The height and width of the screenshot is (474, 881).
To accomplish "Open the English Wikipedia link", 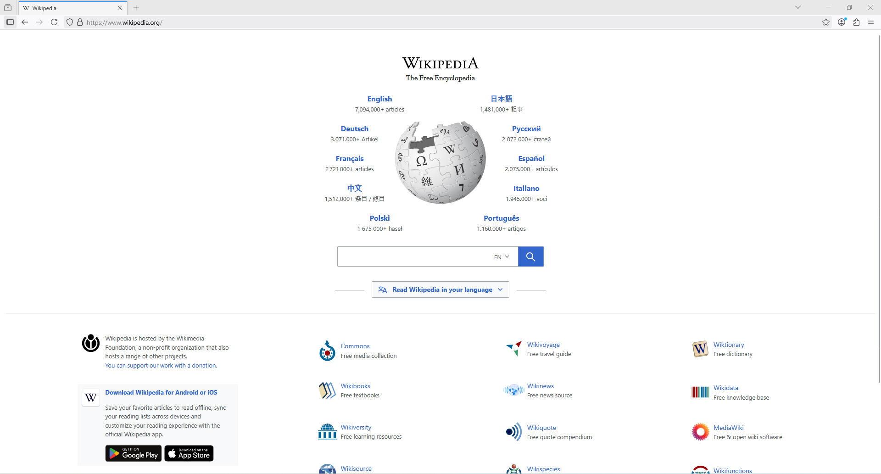I will click(x=379, y=99).
